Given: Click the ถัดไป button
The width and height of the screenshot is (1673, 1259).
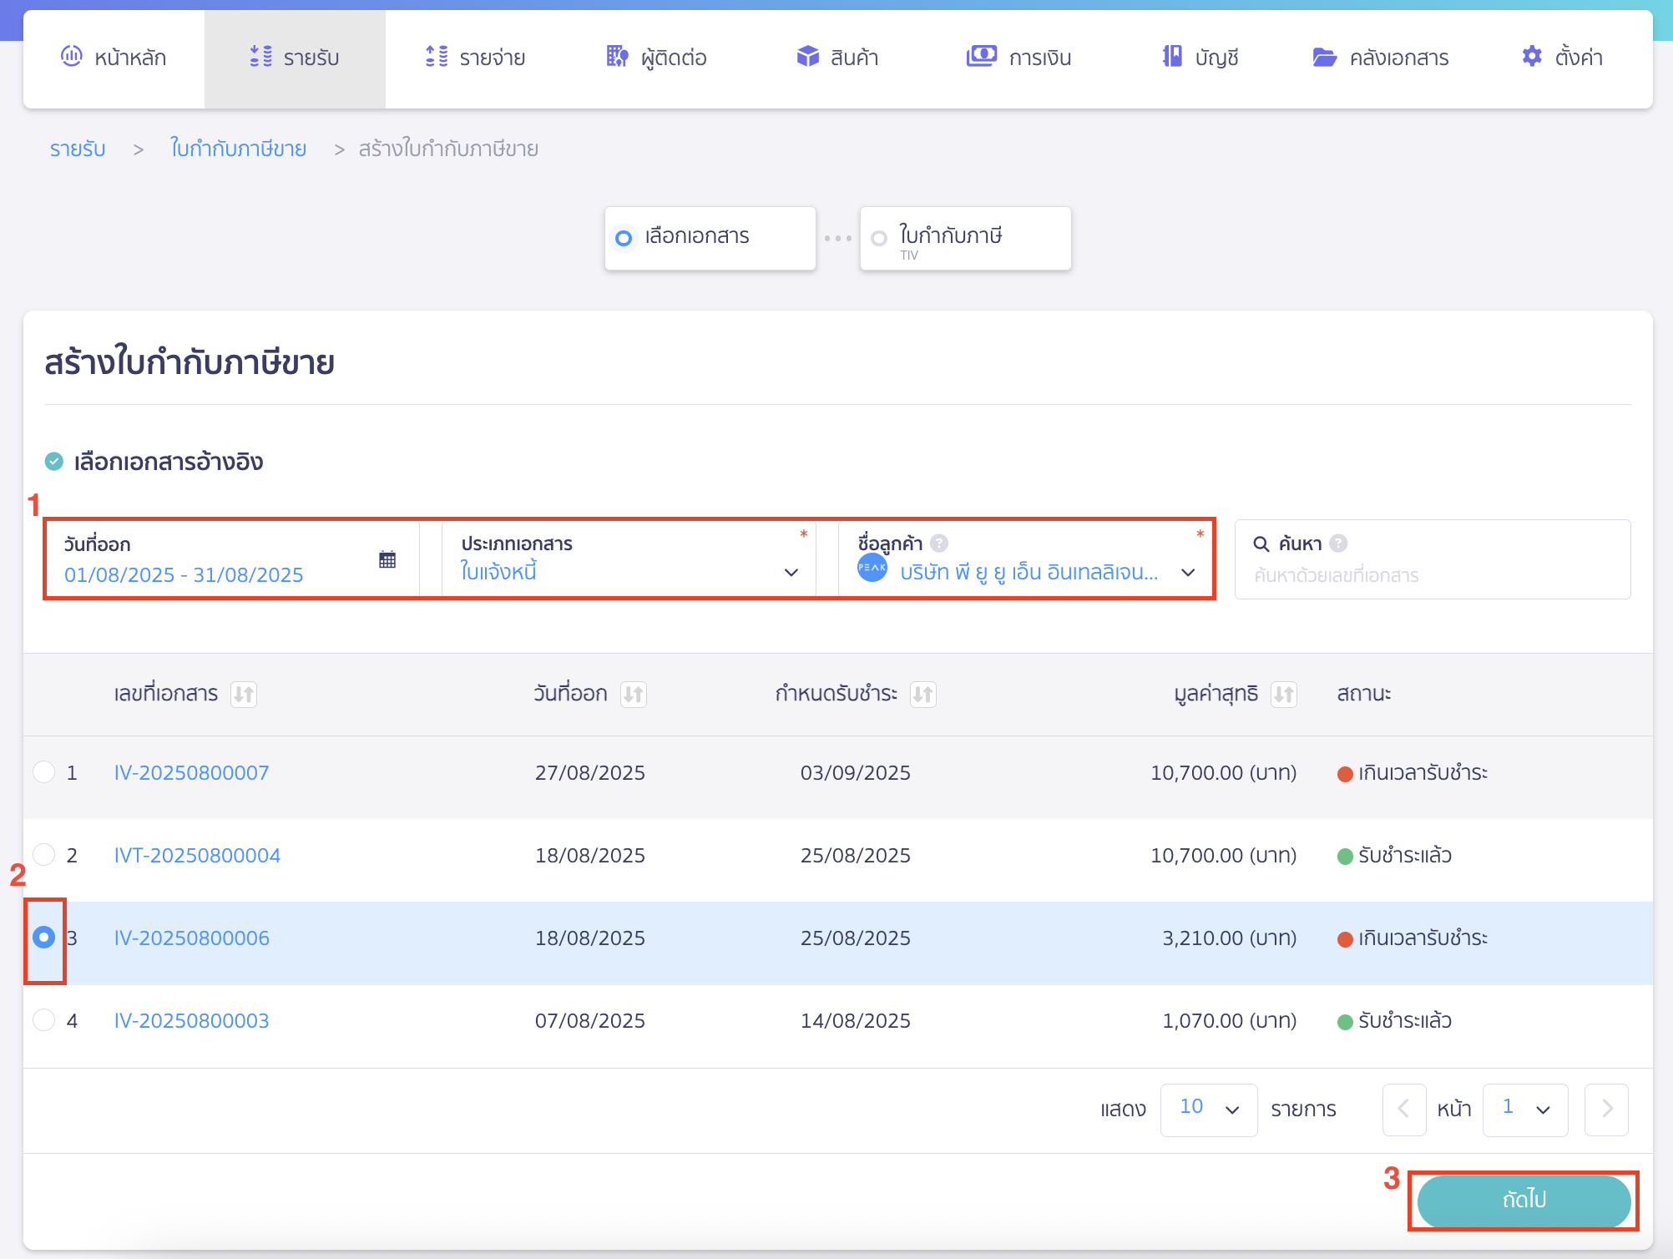Looking at the screenshot, I should pyautogui.click(x=1523, y=1201).
